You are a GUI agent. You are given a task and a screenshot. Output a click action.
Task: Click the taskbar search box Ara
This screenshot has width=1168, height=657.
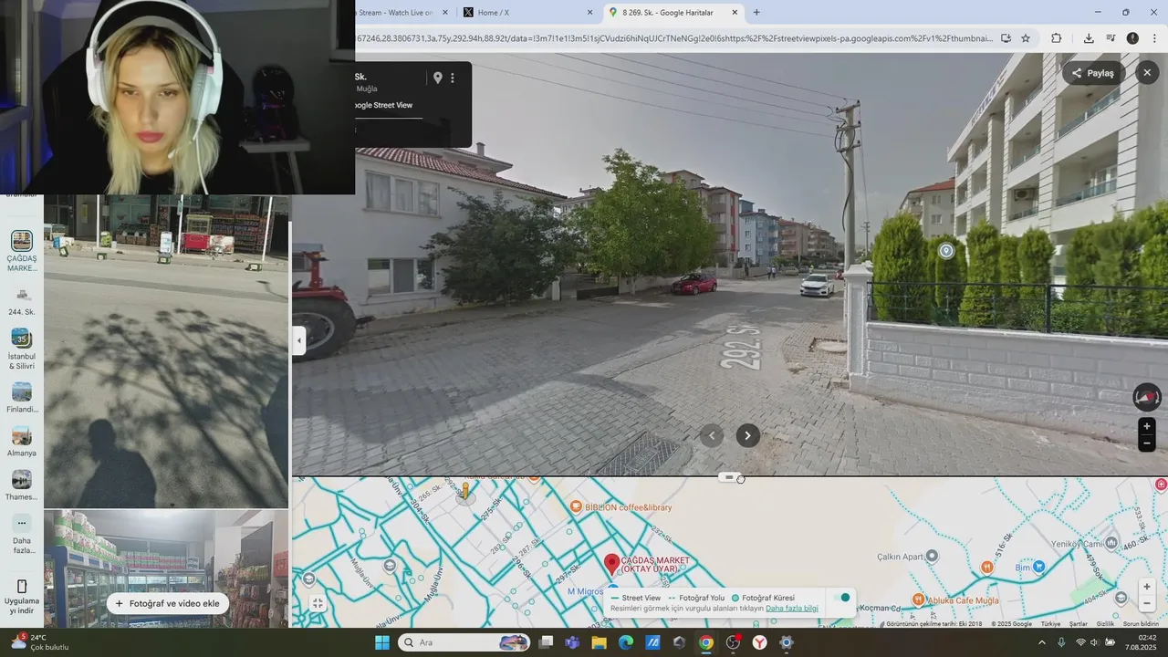coord(465,642)
